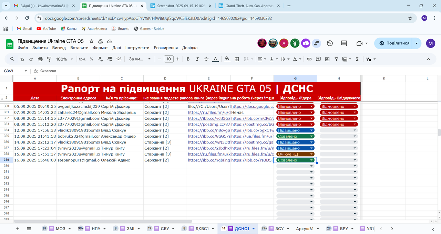The height and width of the screenshot is (234, 441).
Task: Open the functions (Σ) menu
Action: 357,59
